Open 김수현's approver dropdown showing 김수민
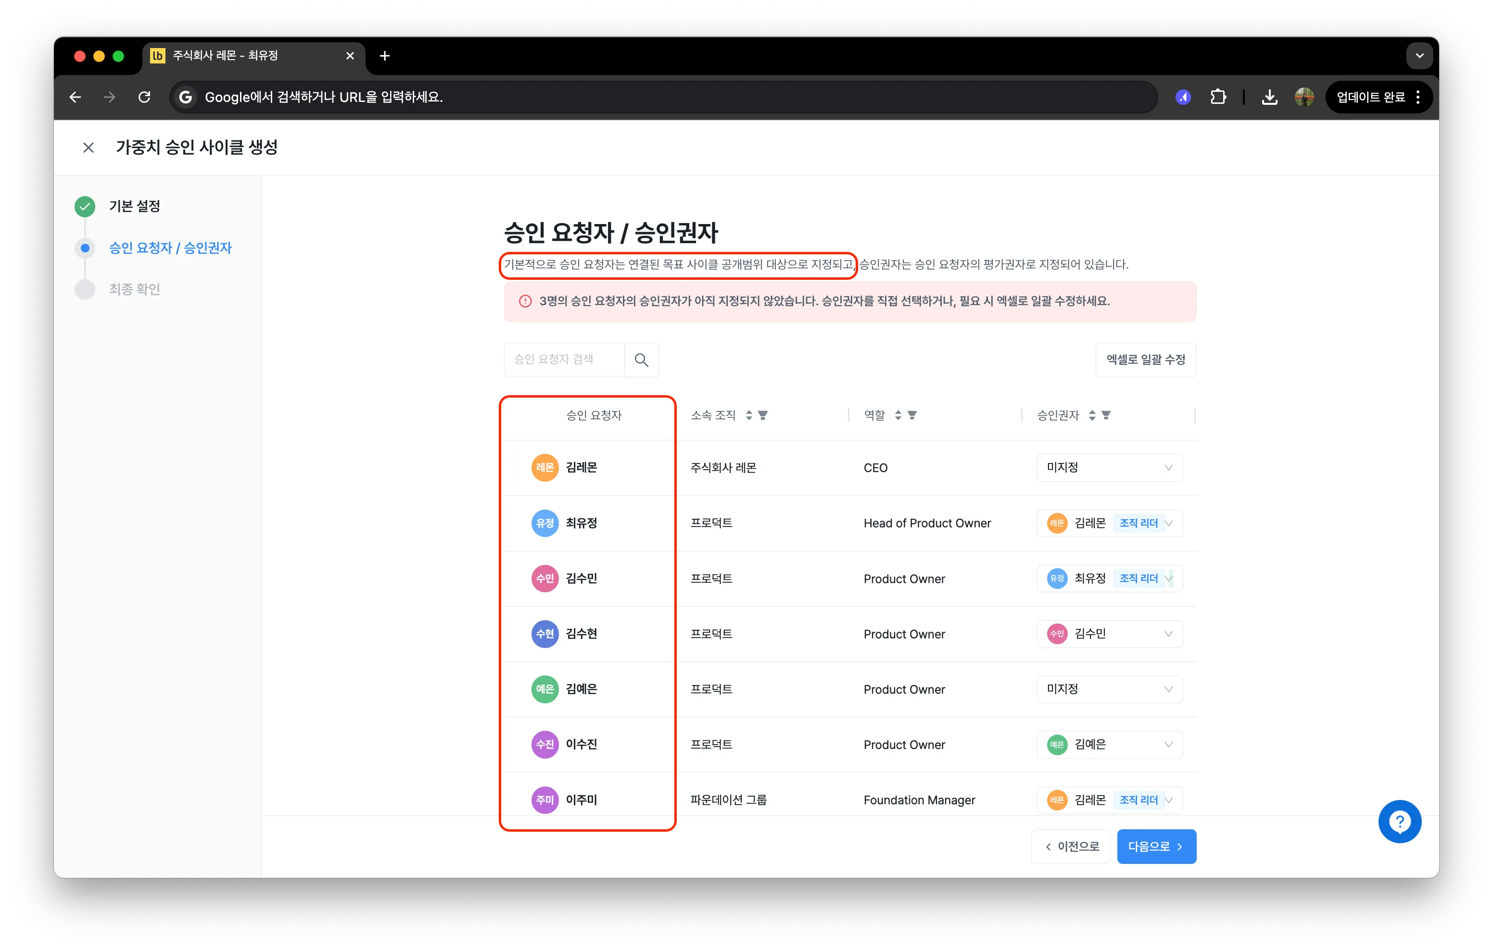1493x949 pixels. tap(1109, 634)
